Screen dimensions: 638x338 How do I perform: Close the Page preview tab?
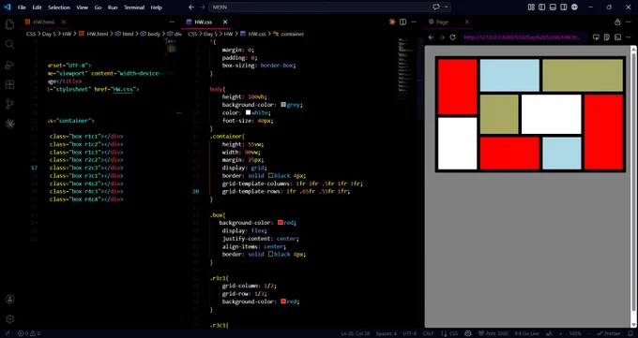point(466,22)
